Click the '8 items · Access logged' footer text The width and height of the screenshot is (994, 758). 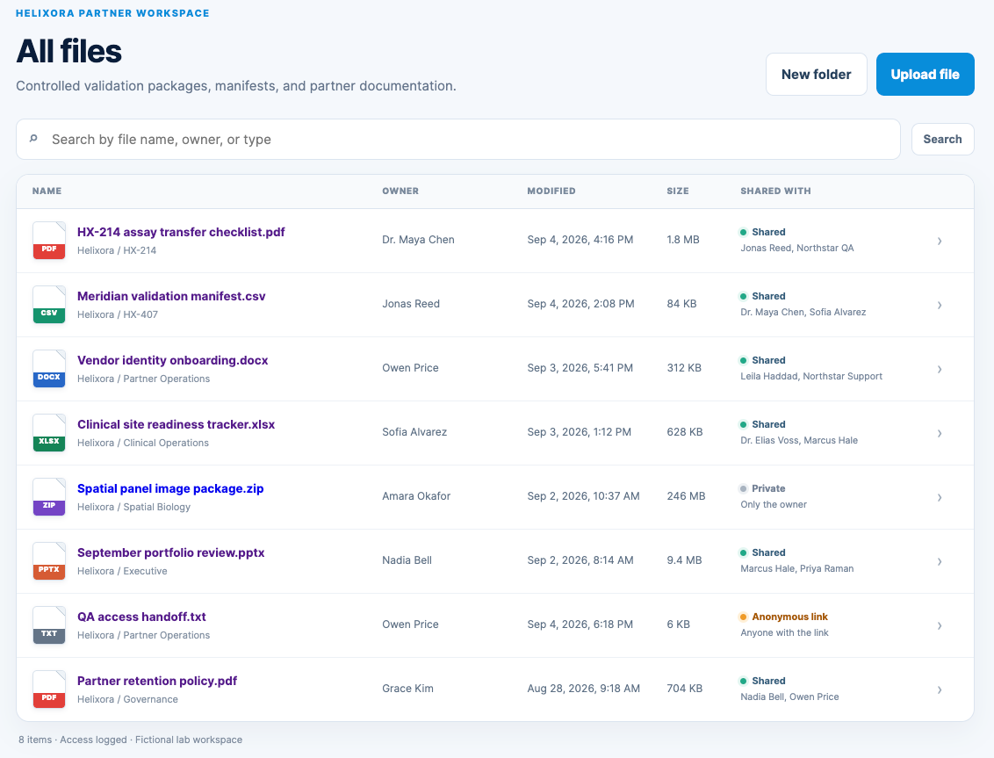pyautogui.click(x=74, y=740)
